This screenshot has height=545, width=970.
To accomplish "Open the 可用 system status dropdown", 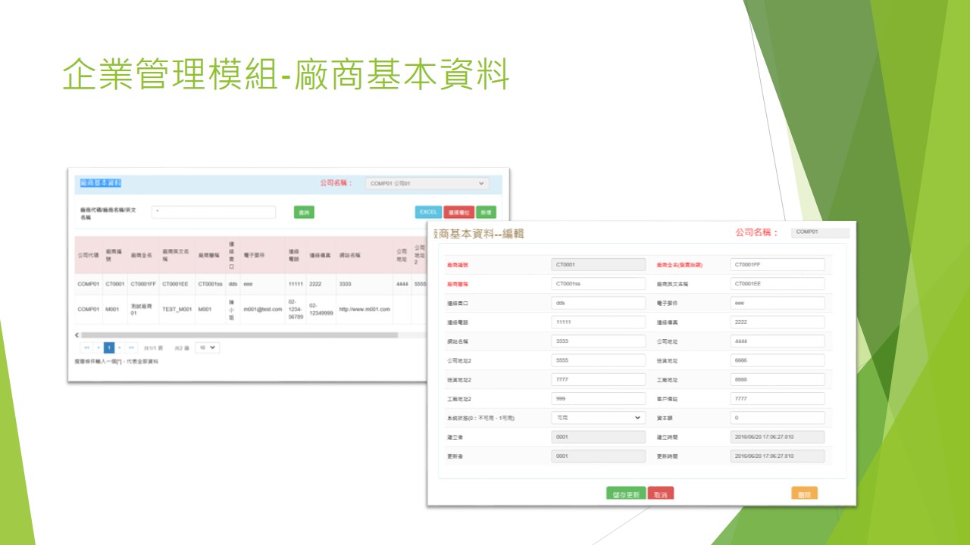I will [x=599, y=417].
